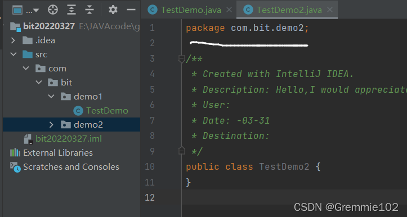Click the User: comment line

(211, 105)
